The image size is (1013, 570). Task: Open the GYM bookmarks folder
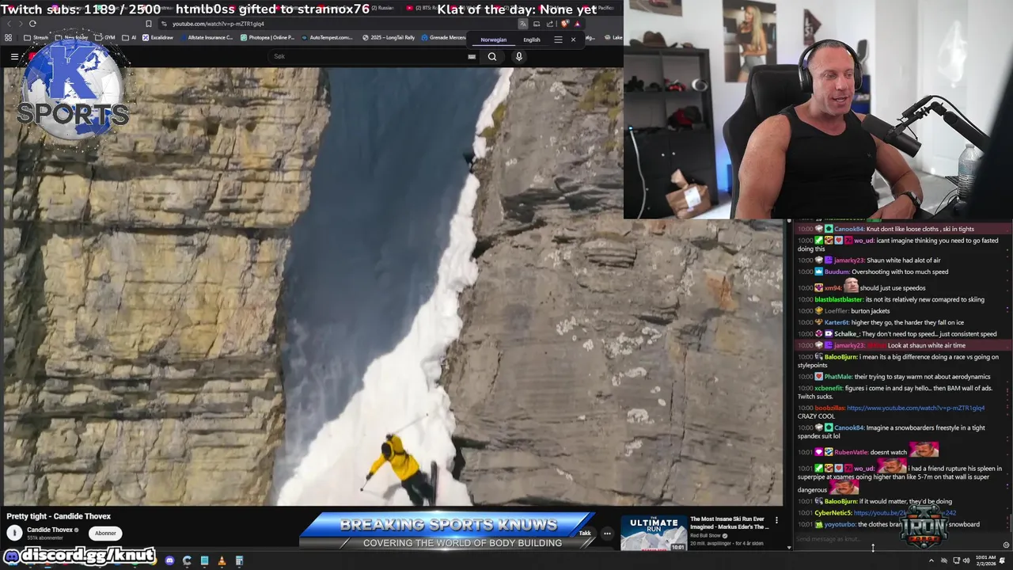click(x=105, y=37)
